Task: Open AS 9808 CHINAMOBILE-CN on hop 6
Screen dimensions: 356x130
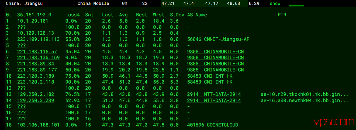Action: [215, 52]
